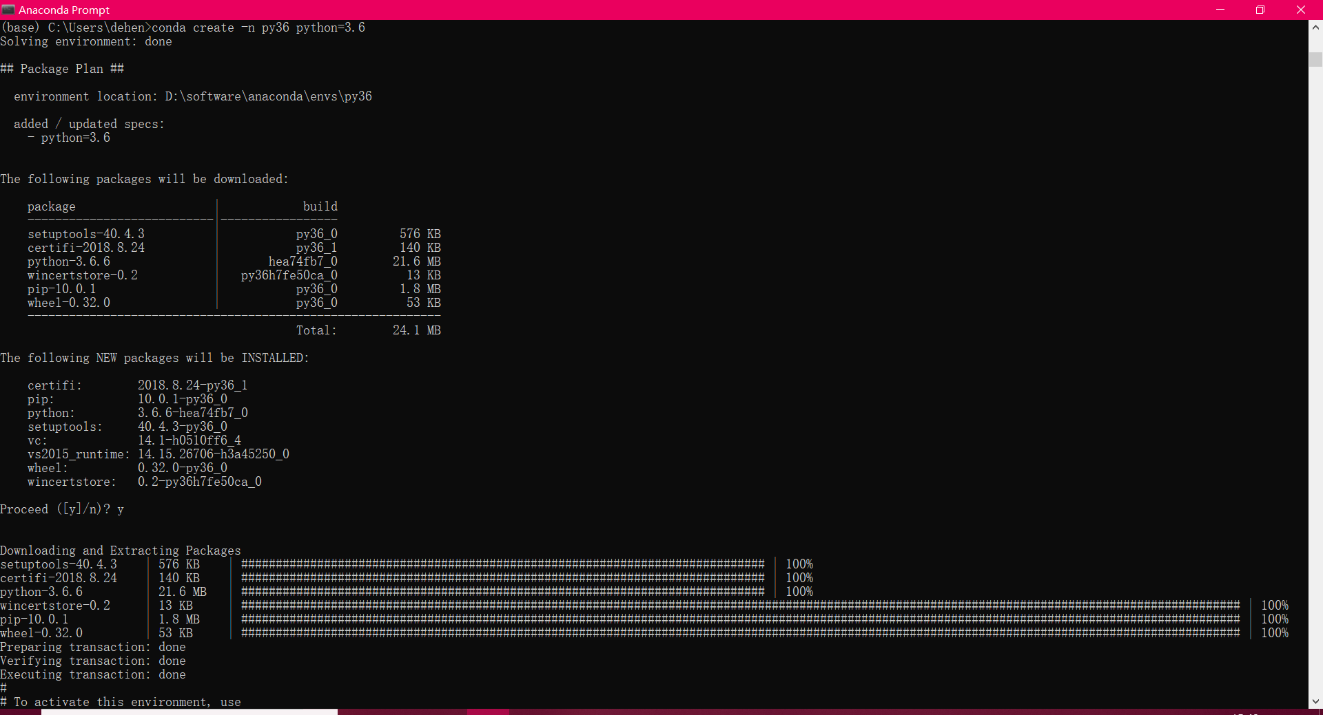This screenshot has height=715, width=1323.
Task: Click 'pip-10.0.1' in the download table
Action: (62, 289)
